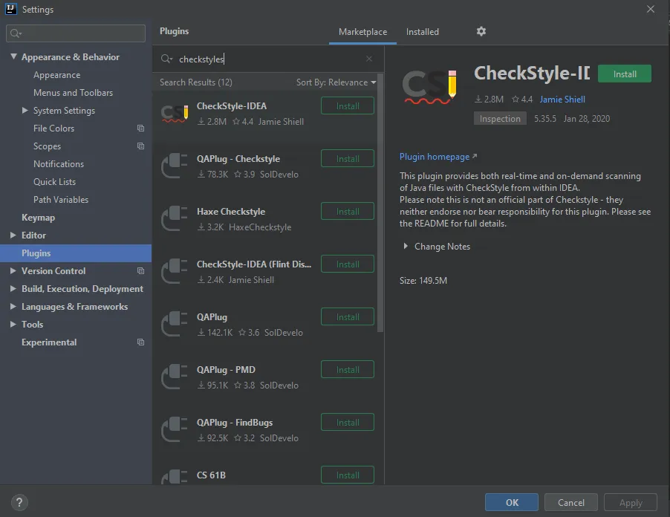Click the File Colors project-level icon

[x=140, y=129]
